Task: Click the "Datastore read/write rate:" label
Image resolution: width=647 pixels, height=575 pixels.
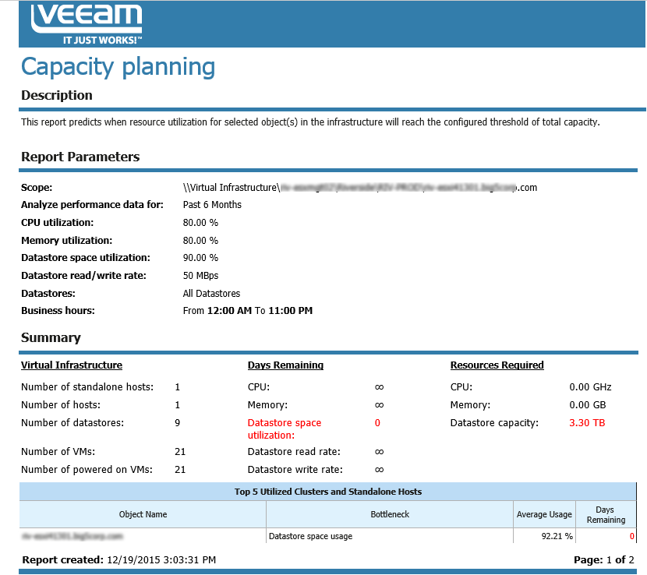Action: [83, 276]
